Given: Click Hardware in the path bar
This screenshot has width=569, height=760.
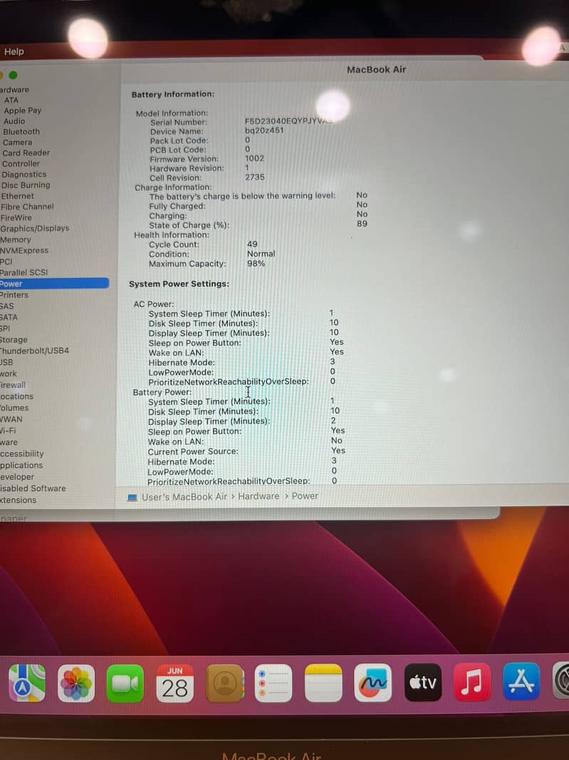Looking at the screenshot, I should 259,496.
